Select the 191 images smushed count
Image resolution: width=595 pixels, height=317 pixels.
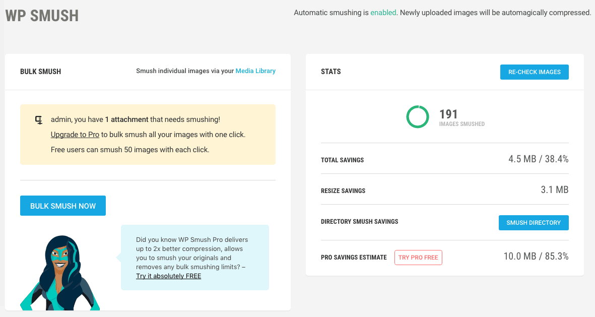[x=448, y=114]
